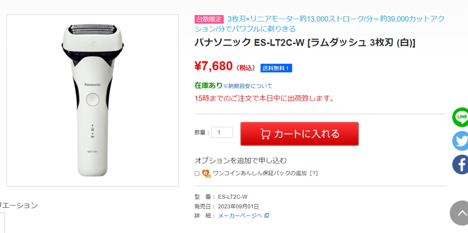Focus the 数量 quantity input field
Image resolution: width=468 pixels, height=233 pixels.
(x=222, y=132)
